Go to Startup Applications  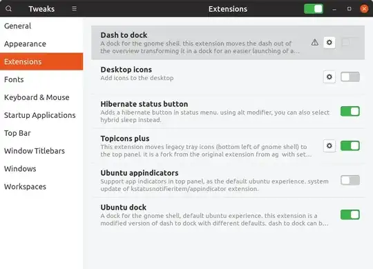coord(41,115)
